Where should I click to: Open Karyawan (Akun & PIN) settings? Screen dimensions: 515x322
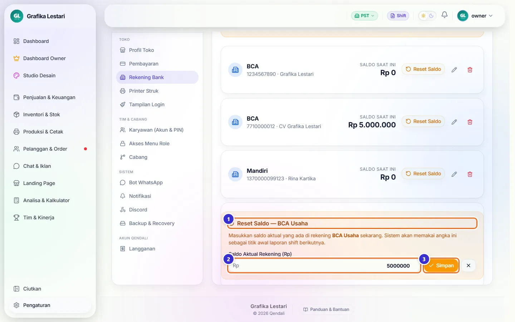click(x=157, y=130)
